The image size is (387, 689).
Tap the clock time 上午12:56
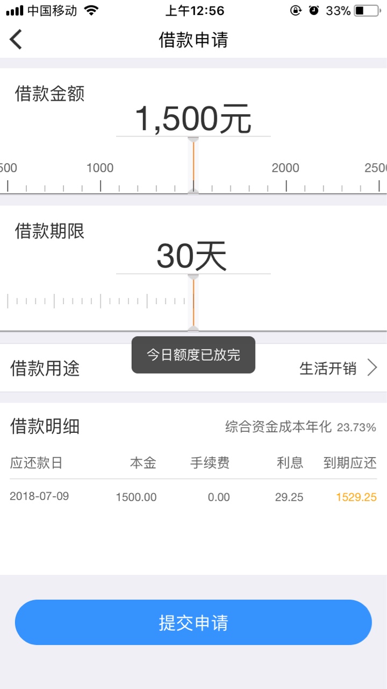pyautogui.click(x=195, y=10)
